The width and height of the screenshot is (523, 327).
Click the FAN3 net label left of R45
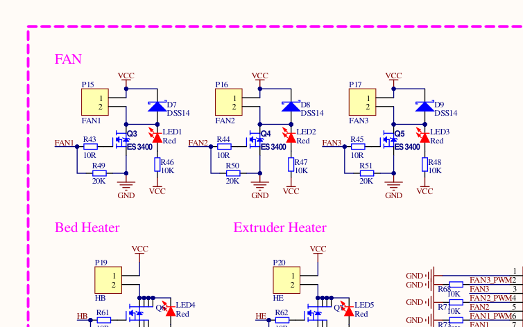pyautogui.click(x=332, y=143)
